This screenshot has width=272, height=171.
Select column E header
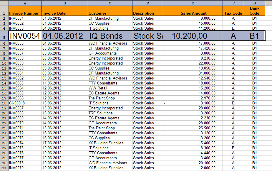[x=193, y=3]
